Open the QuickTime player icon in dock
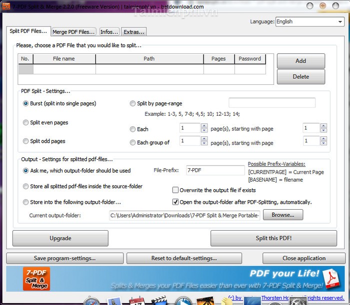This screenshot has width=350, height=305. point(183,301)
